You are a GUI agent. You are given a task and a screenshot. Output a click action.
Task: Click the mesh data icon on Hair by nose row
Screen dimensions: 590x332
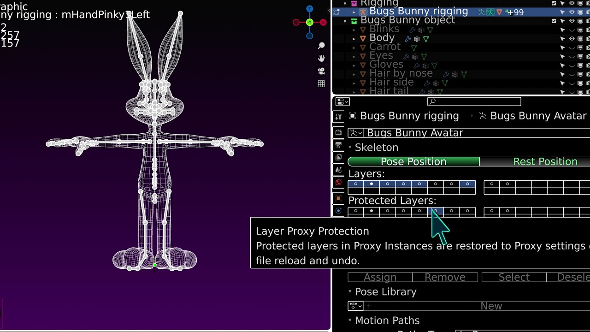pos(464,74)
